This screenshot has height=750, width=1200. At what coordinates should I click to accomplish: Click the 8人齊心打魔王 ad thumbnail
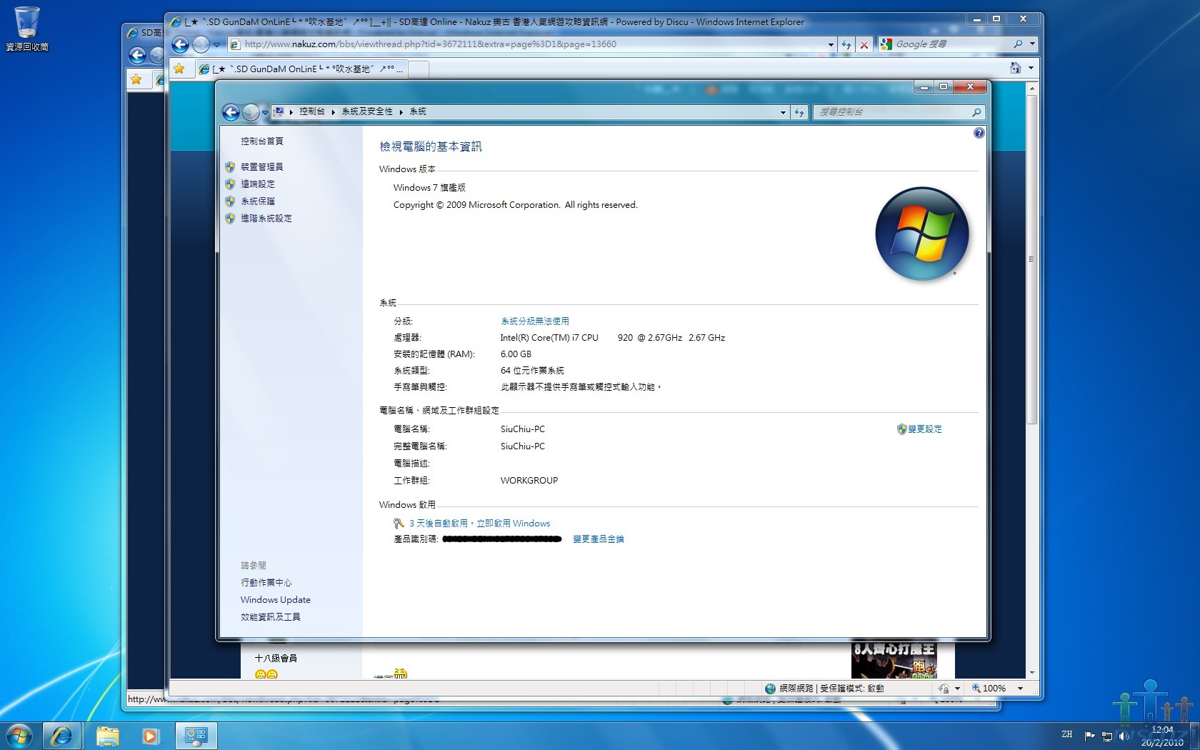click(x=893, y=660)
